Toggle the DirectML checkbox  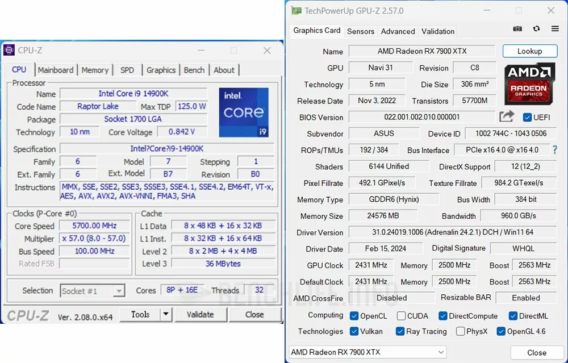pyautogui.click(x=512, y=316)
